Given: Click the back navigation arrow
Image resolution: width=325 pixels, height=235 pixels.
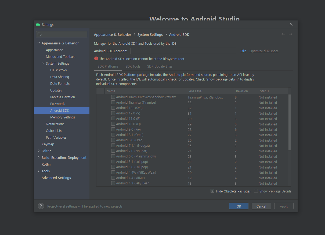Looking at the screenshot, I should pyautogui.click(x=283, y=34).
